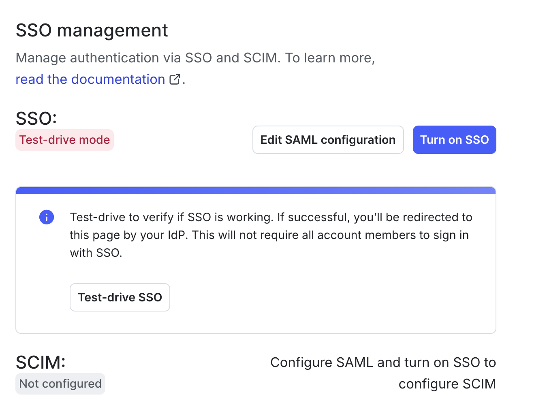Select the info symbol next to test-drive message

pyautogui.click(x=47, y=217)
